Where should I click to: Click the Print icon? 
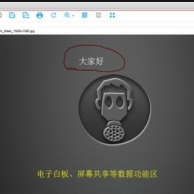(40, 15)
